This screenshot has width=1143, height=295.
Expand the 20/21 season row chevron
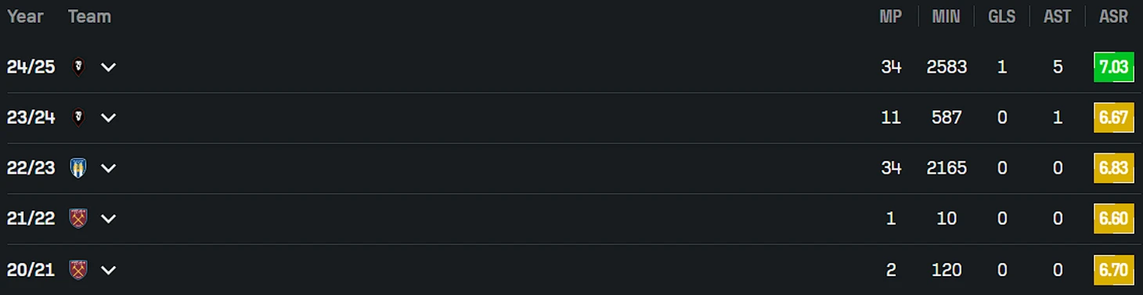(x=109, y=269)
